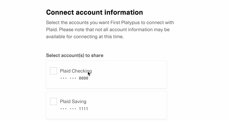
Task: Click the 0000 digits under Plaid Checking
Action: (84, 78)
